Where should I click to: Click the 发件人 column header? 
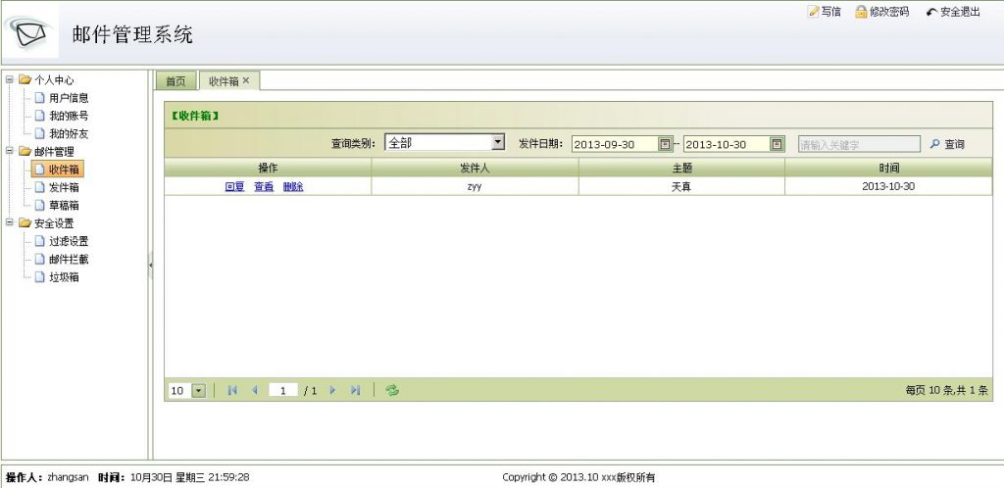476,168
